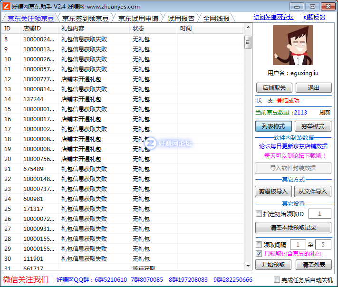Screen dimensions: 338x287
Task: Click 开始领取 button
Action: click(273, 265)
